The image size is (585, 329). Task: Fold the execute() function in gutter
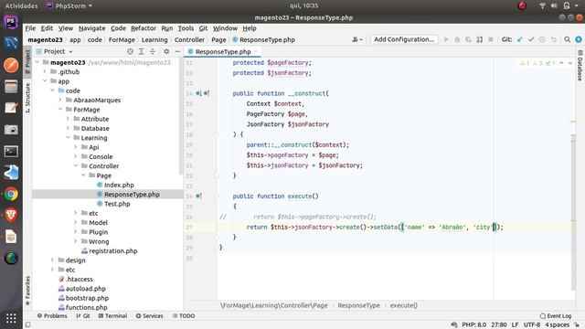217,196
